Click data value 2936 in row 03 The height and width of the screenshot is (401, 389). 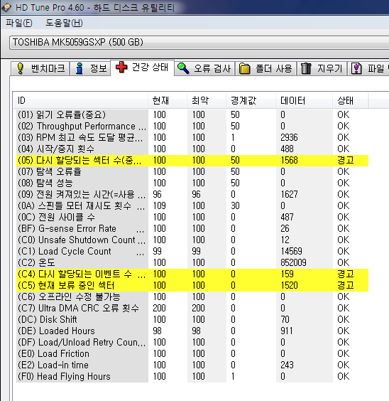[289, 137]
